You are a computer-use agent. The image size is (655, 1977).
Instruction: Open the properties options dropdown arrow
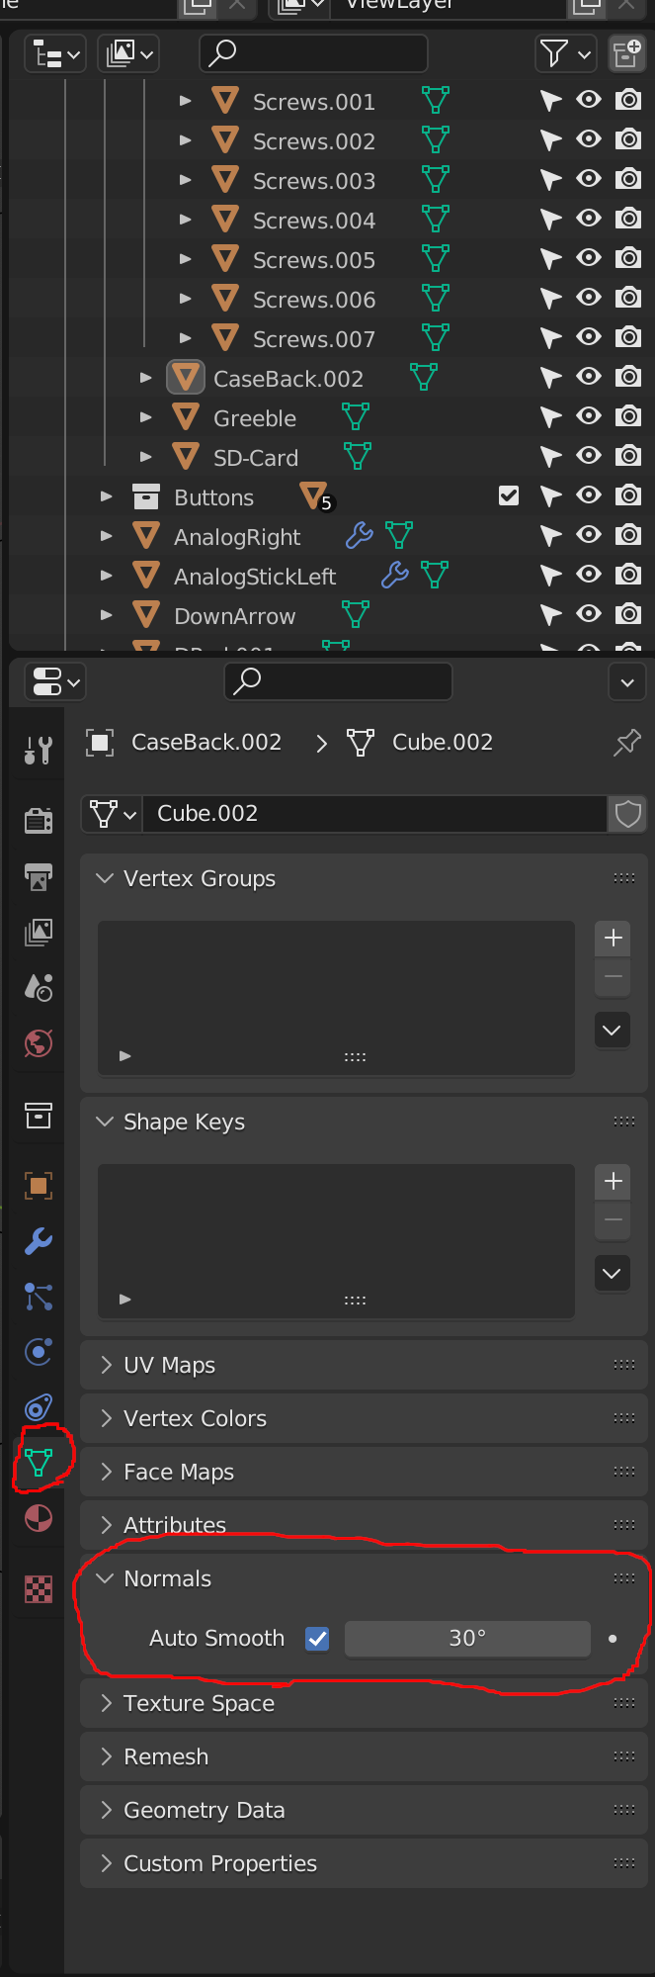tap(627, 681)
